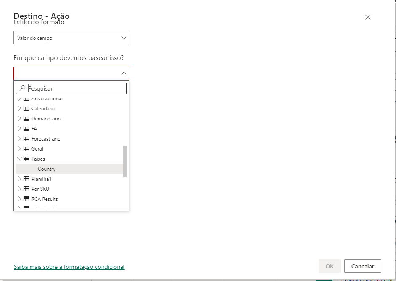Click the disabled OK button
Screen dimensions: 396x281
tap(330, 266)
